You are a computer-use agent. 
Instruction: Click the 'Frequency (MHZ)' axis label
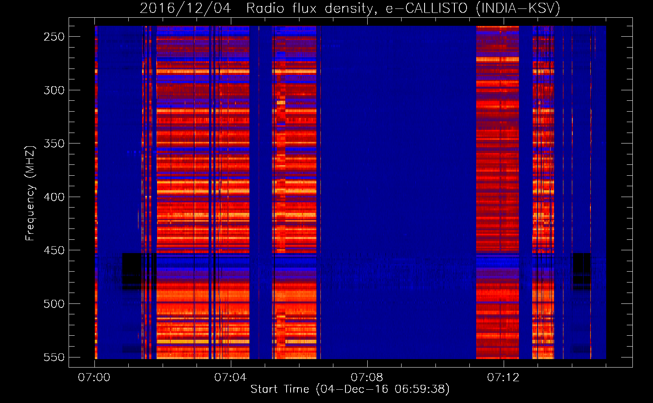coord(30,193)
